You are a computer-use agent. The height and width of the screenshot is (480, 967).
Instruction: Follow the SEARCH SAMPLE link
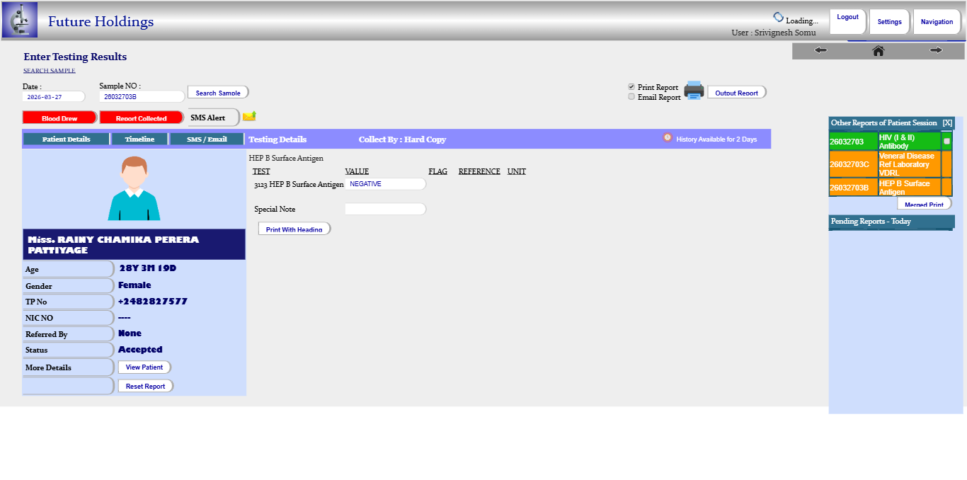tap(49, 71)
